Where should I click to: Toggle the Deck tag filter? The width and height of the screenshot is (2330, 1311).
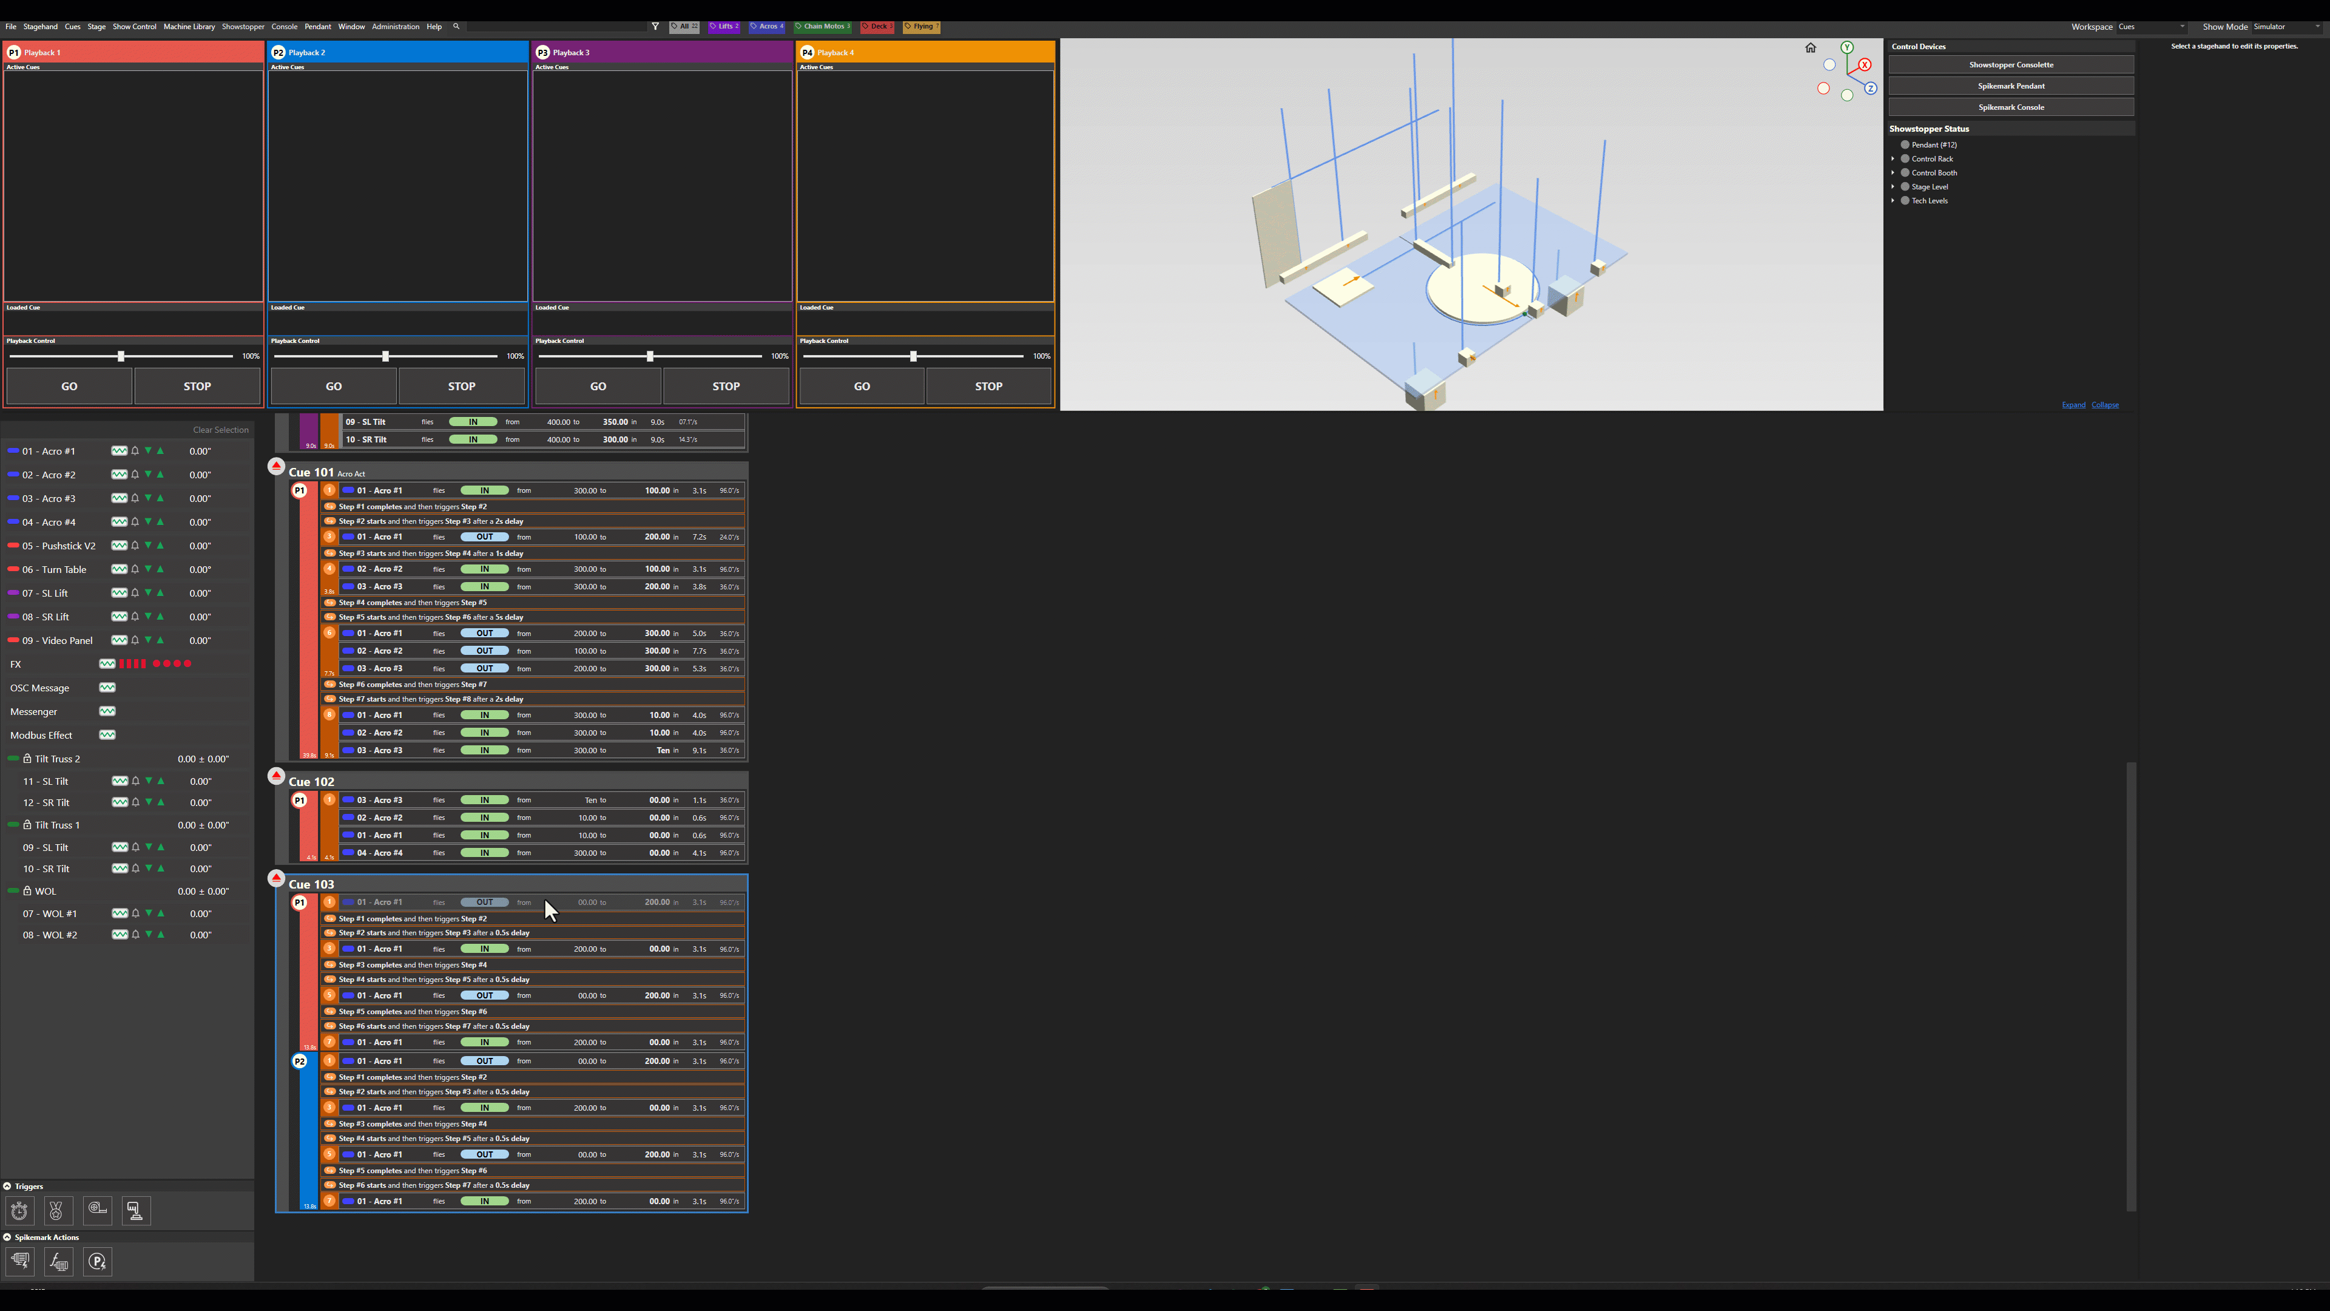pos(876,26)
